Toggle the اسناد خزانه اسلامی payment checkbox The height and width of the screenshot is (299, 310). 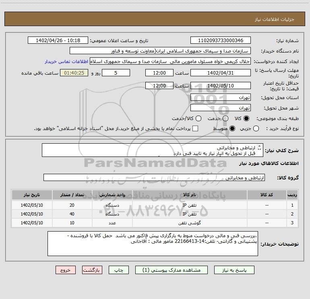click(x=195, y=128)
